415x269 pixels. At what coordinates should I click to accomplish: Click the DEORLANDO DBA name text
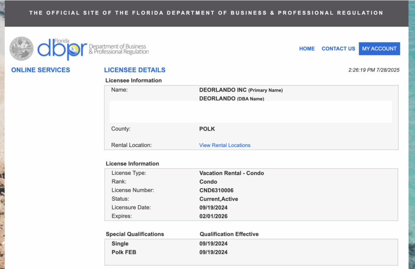(217, 98)
